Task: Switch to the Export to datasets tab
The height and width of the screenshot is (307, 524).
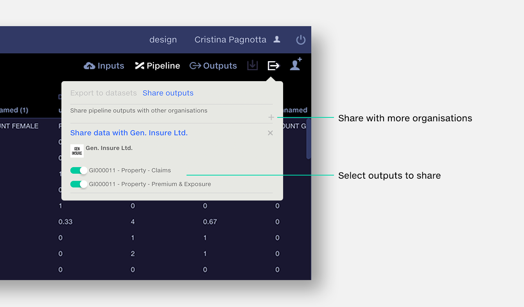Action: pos(103,93)
